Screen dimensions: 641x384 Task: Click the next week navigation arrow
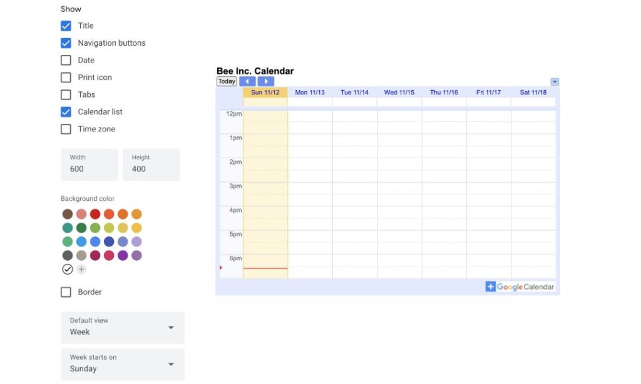pos(265,81)
